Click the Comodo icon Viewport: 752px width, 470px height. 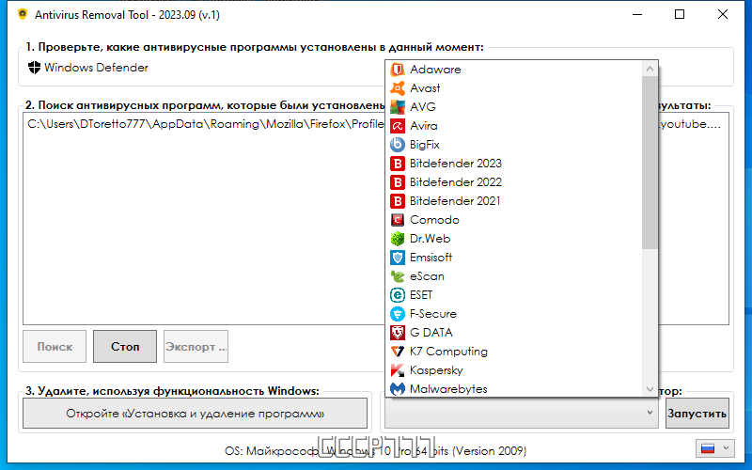tap(398, 220)
